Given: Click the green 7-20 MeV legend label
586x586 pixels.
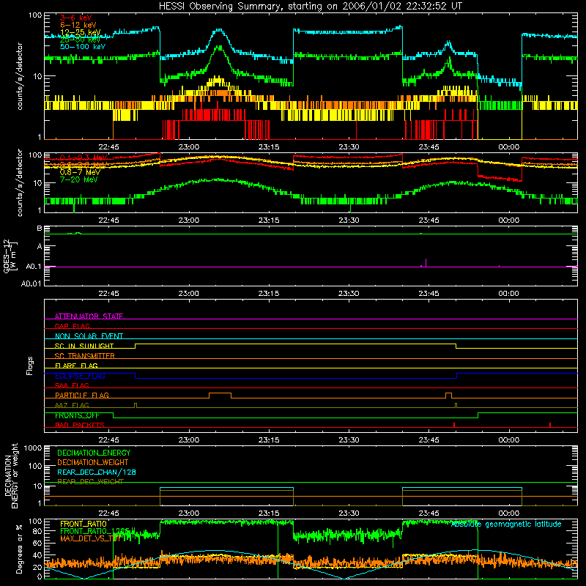Looking at the screenshot, I should point(79,179).
